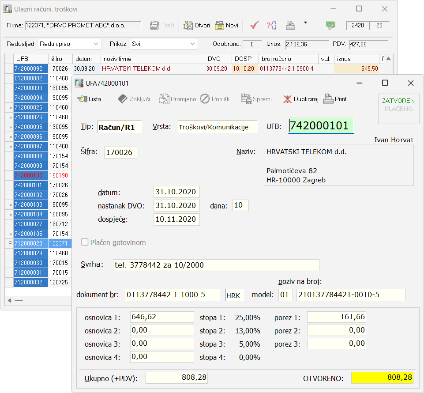
Task: Click the yellow OTVORENO amount field
Action: [382, 378]
